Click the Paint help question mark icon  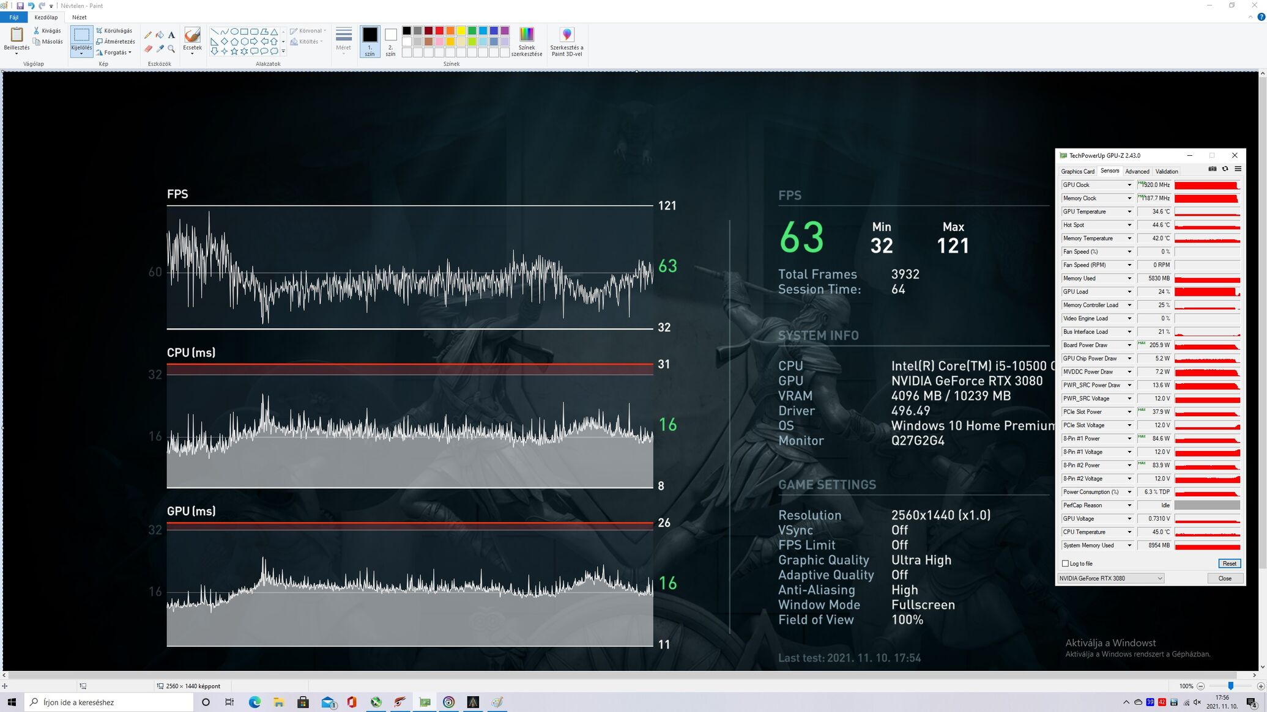click(x=1261, y=17)
